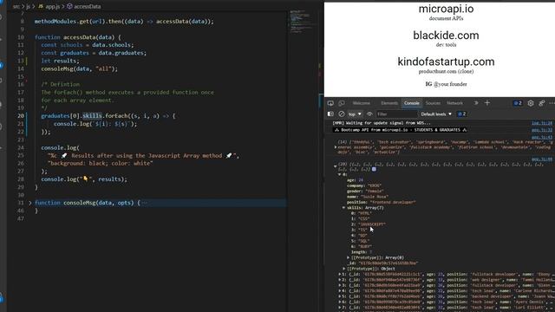555x312 pixels.
Task: Clear the console
Action: click(341, 114)
